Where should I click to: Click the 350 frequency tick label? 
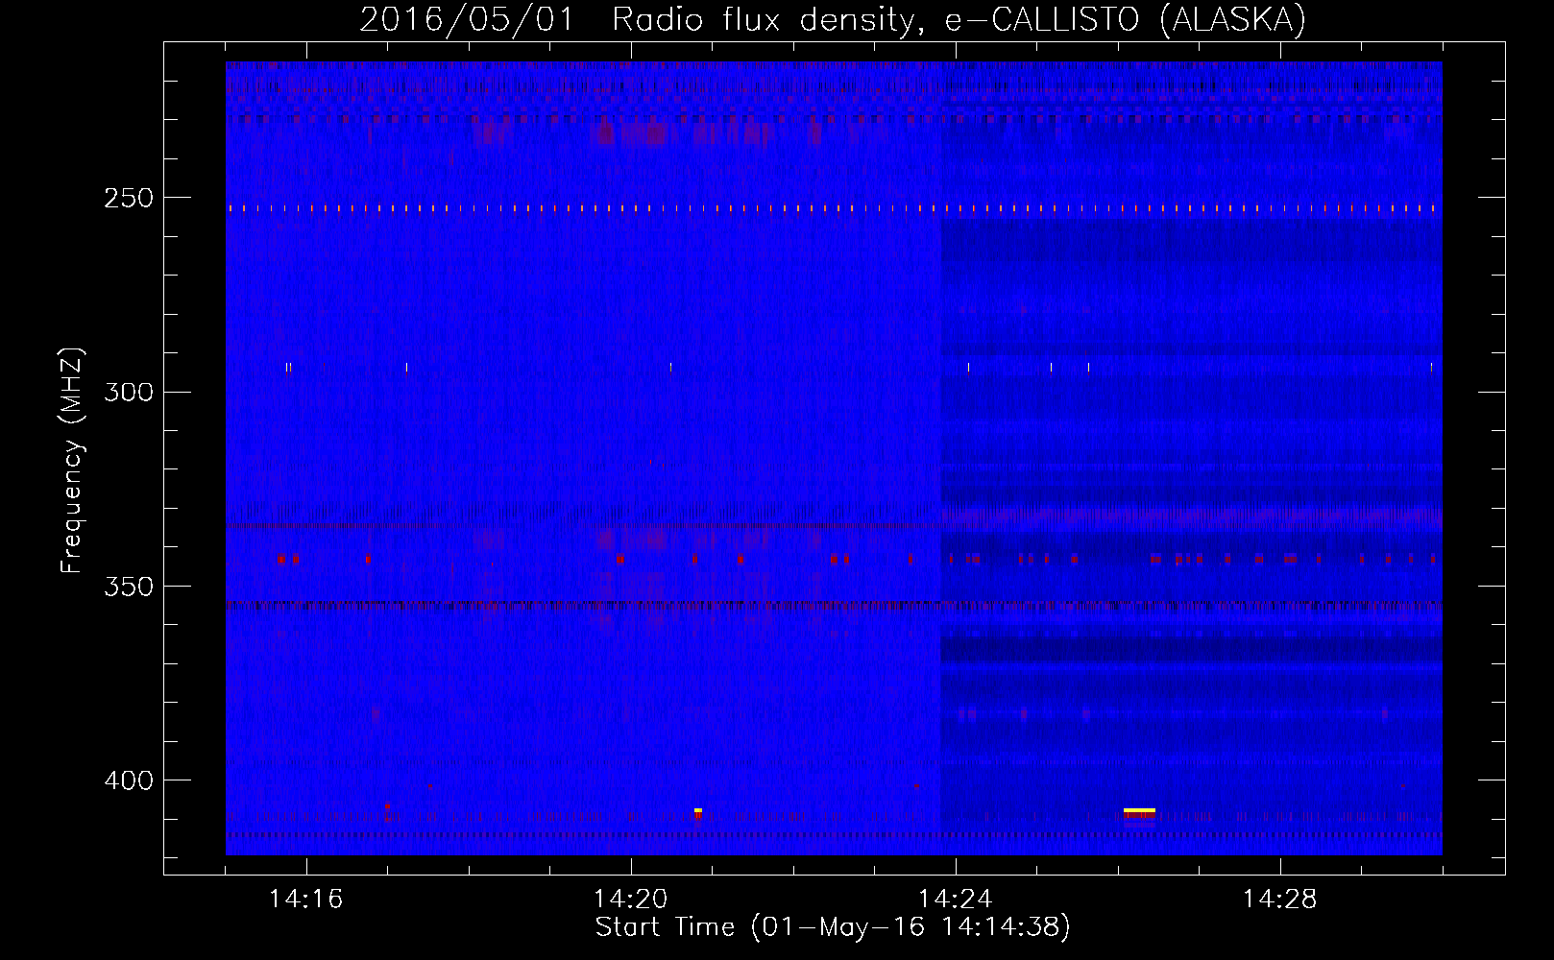pos(129,587)
